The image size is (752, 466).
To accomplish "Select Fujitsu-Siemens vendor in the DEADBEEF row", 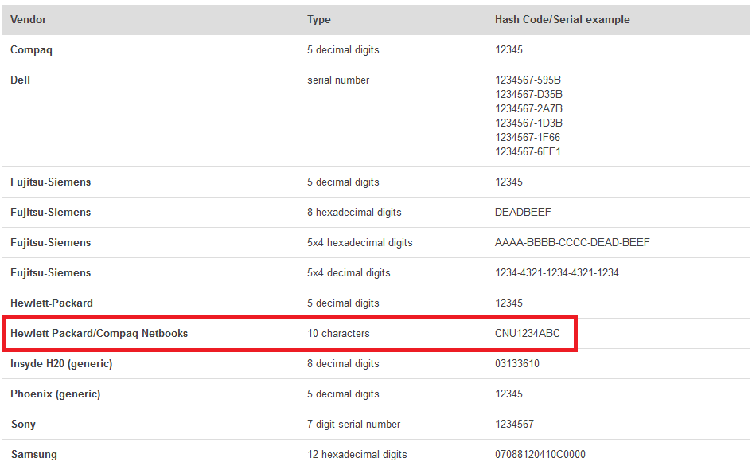I will 50,213.
